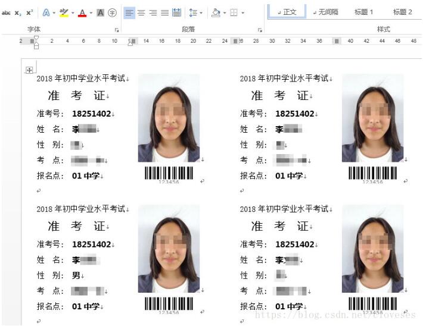
Task: Select the 无间隔 style
Action: click(x=325, y=12)
